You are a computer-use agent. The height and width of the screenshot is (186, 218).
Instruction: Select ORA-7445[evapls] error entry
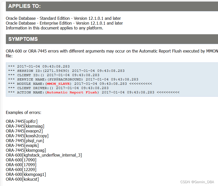[22, 145]
